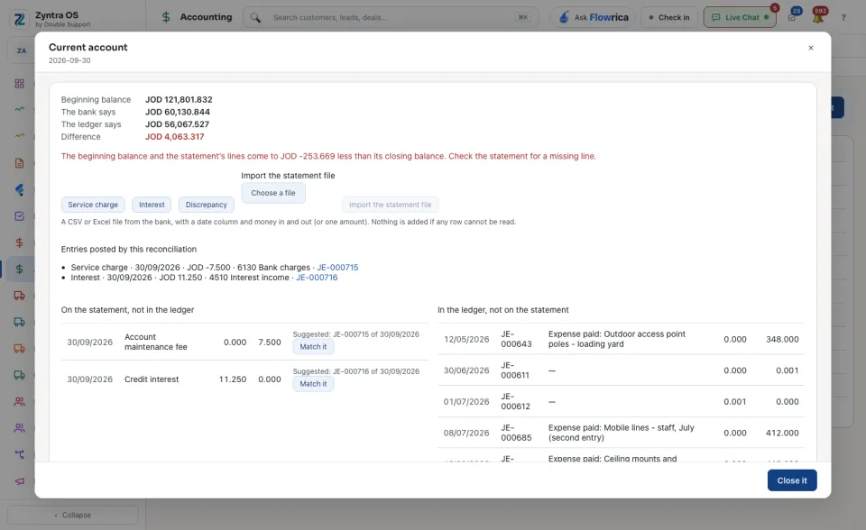Click the Service charge chip
Viewport: 866px width, 530px height.
coord(93,205)
